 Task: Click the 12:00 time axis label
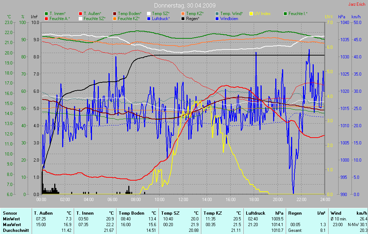[x=183, y=199]
